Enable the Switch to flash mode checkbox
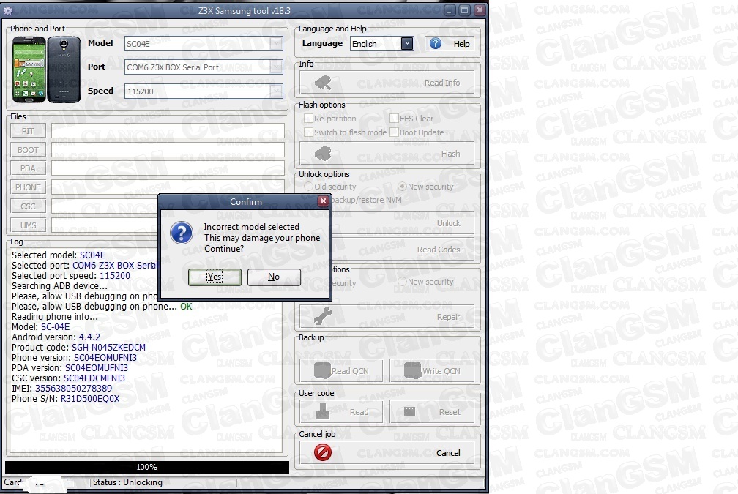The width and height of the screenshot is (738, 494). (x=308, y=132)
